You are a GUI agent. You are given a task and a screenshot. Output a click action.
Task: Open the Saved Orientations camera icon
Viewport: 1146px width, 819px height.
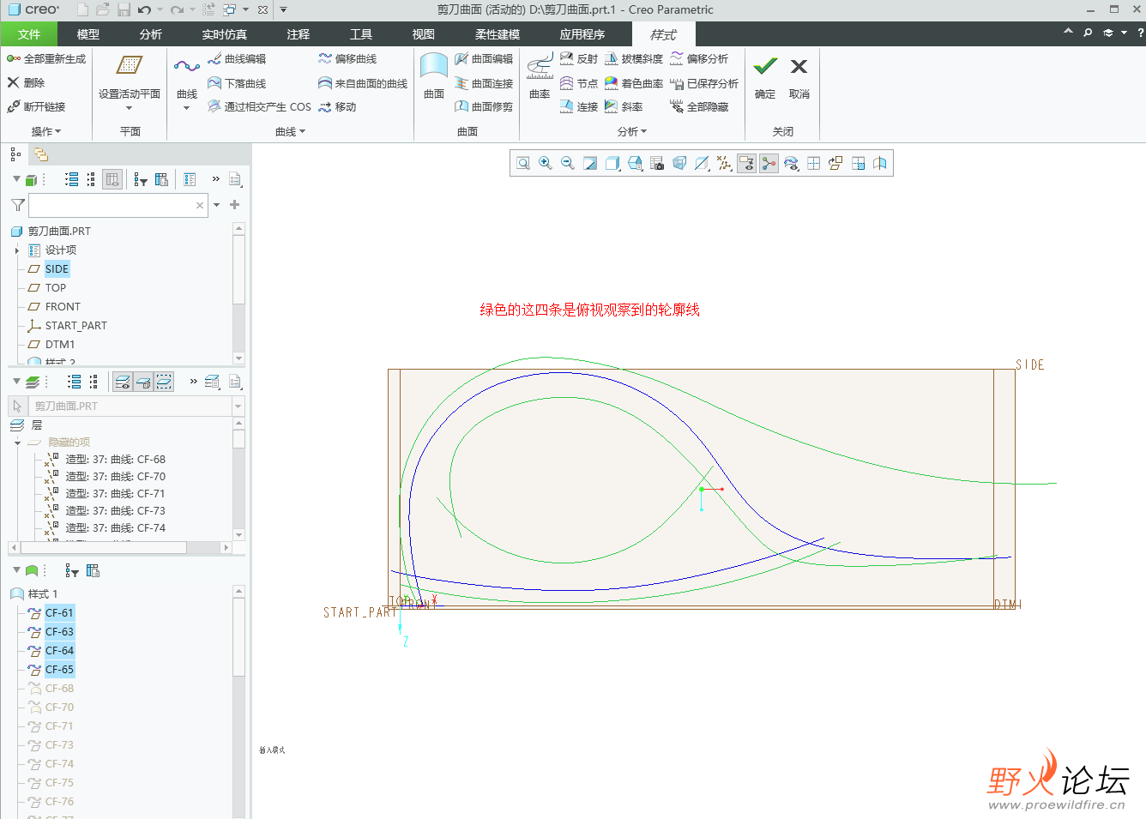[657, 163]
